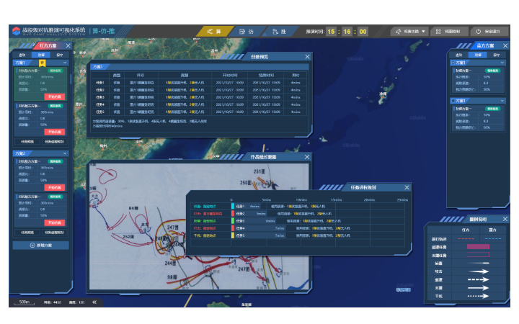
Task: Click 任务2 bar in 任务进程规划 timeline
Action: coord(250,213)
